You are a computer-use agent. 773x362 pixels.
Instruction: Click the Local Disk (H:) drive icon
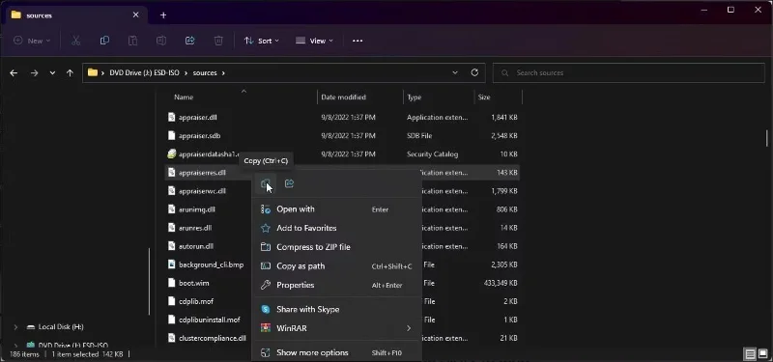click(x=31, y=327)
